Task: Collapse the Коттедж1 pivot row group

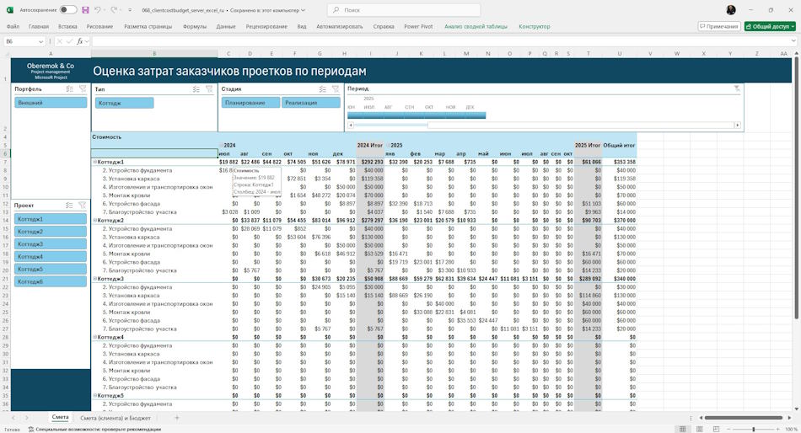Action: 95,162
